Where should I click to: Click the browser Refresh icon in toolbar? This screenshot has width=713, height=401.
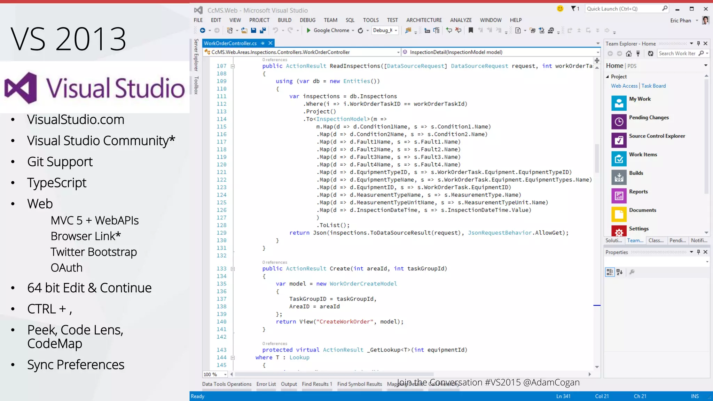360,30
